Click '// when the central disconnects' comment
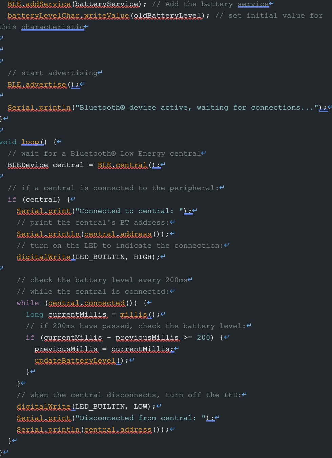Image resolution: width=332 pixels, height=458 pixels. pos(129,395)
